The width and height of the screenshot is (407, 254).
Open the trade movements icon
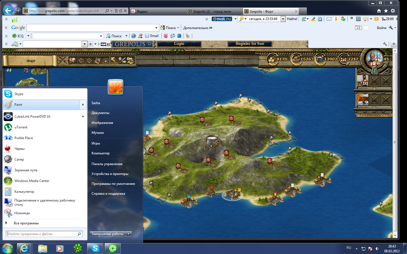pyautogui.click(x=131, y=61)
